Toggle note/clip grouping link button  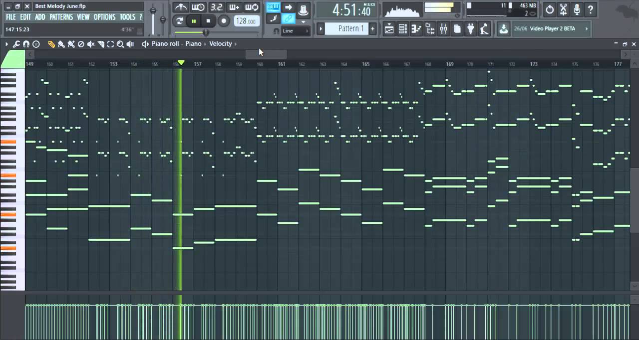[x=288, y=19]
